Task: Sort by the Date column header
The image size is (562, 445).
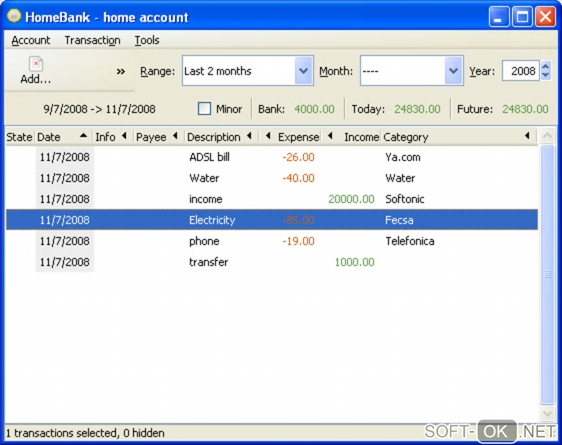Action: (x=63, y=137)
